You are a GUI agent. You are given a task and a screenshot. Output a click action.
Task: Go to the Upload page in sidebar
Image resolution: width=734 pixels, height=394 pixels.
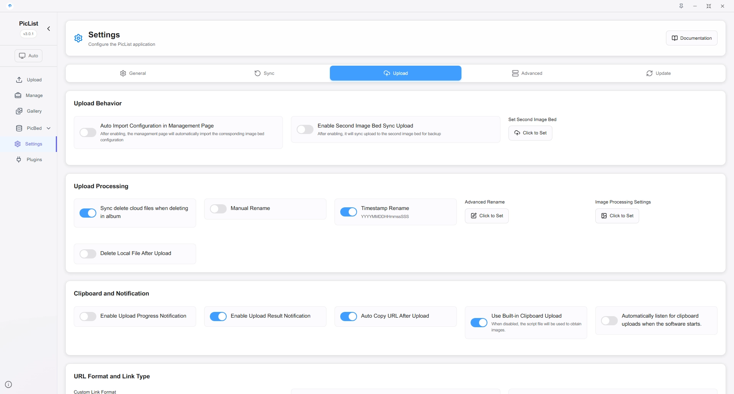[x=29, y=80]
